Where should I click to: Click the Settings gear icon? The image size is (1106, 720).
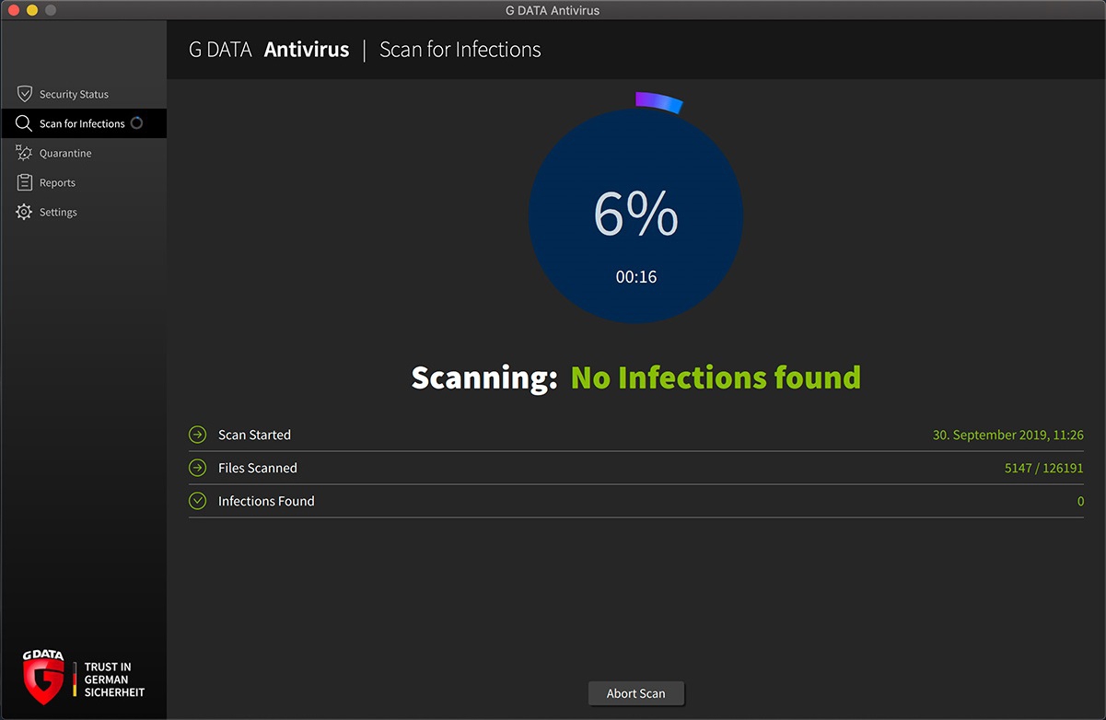point(24,212)
